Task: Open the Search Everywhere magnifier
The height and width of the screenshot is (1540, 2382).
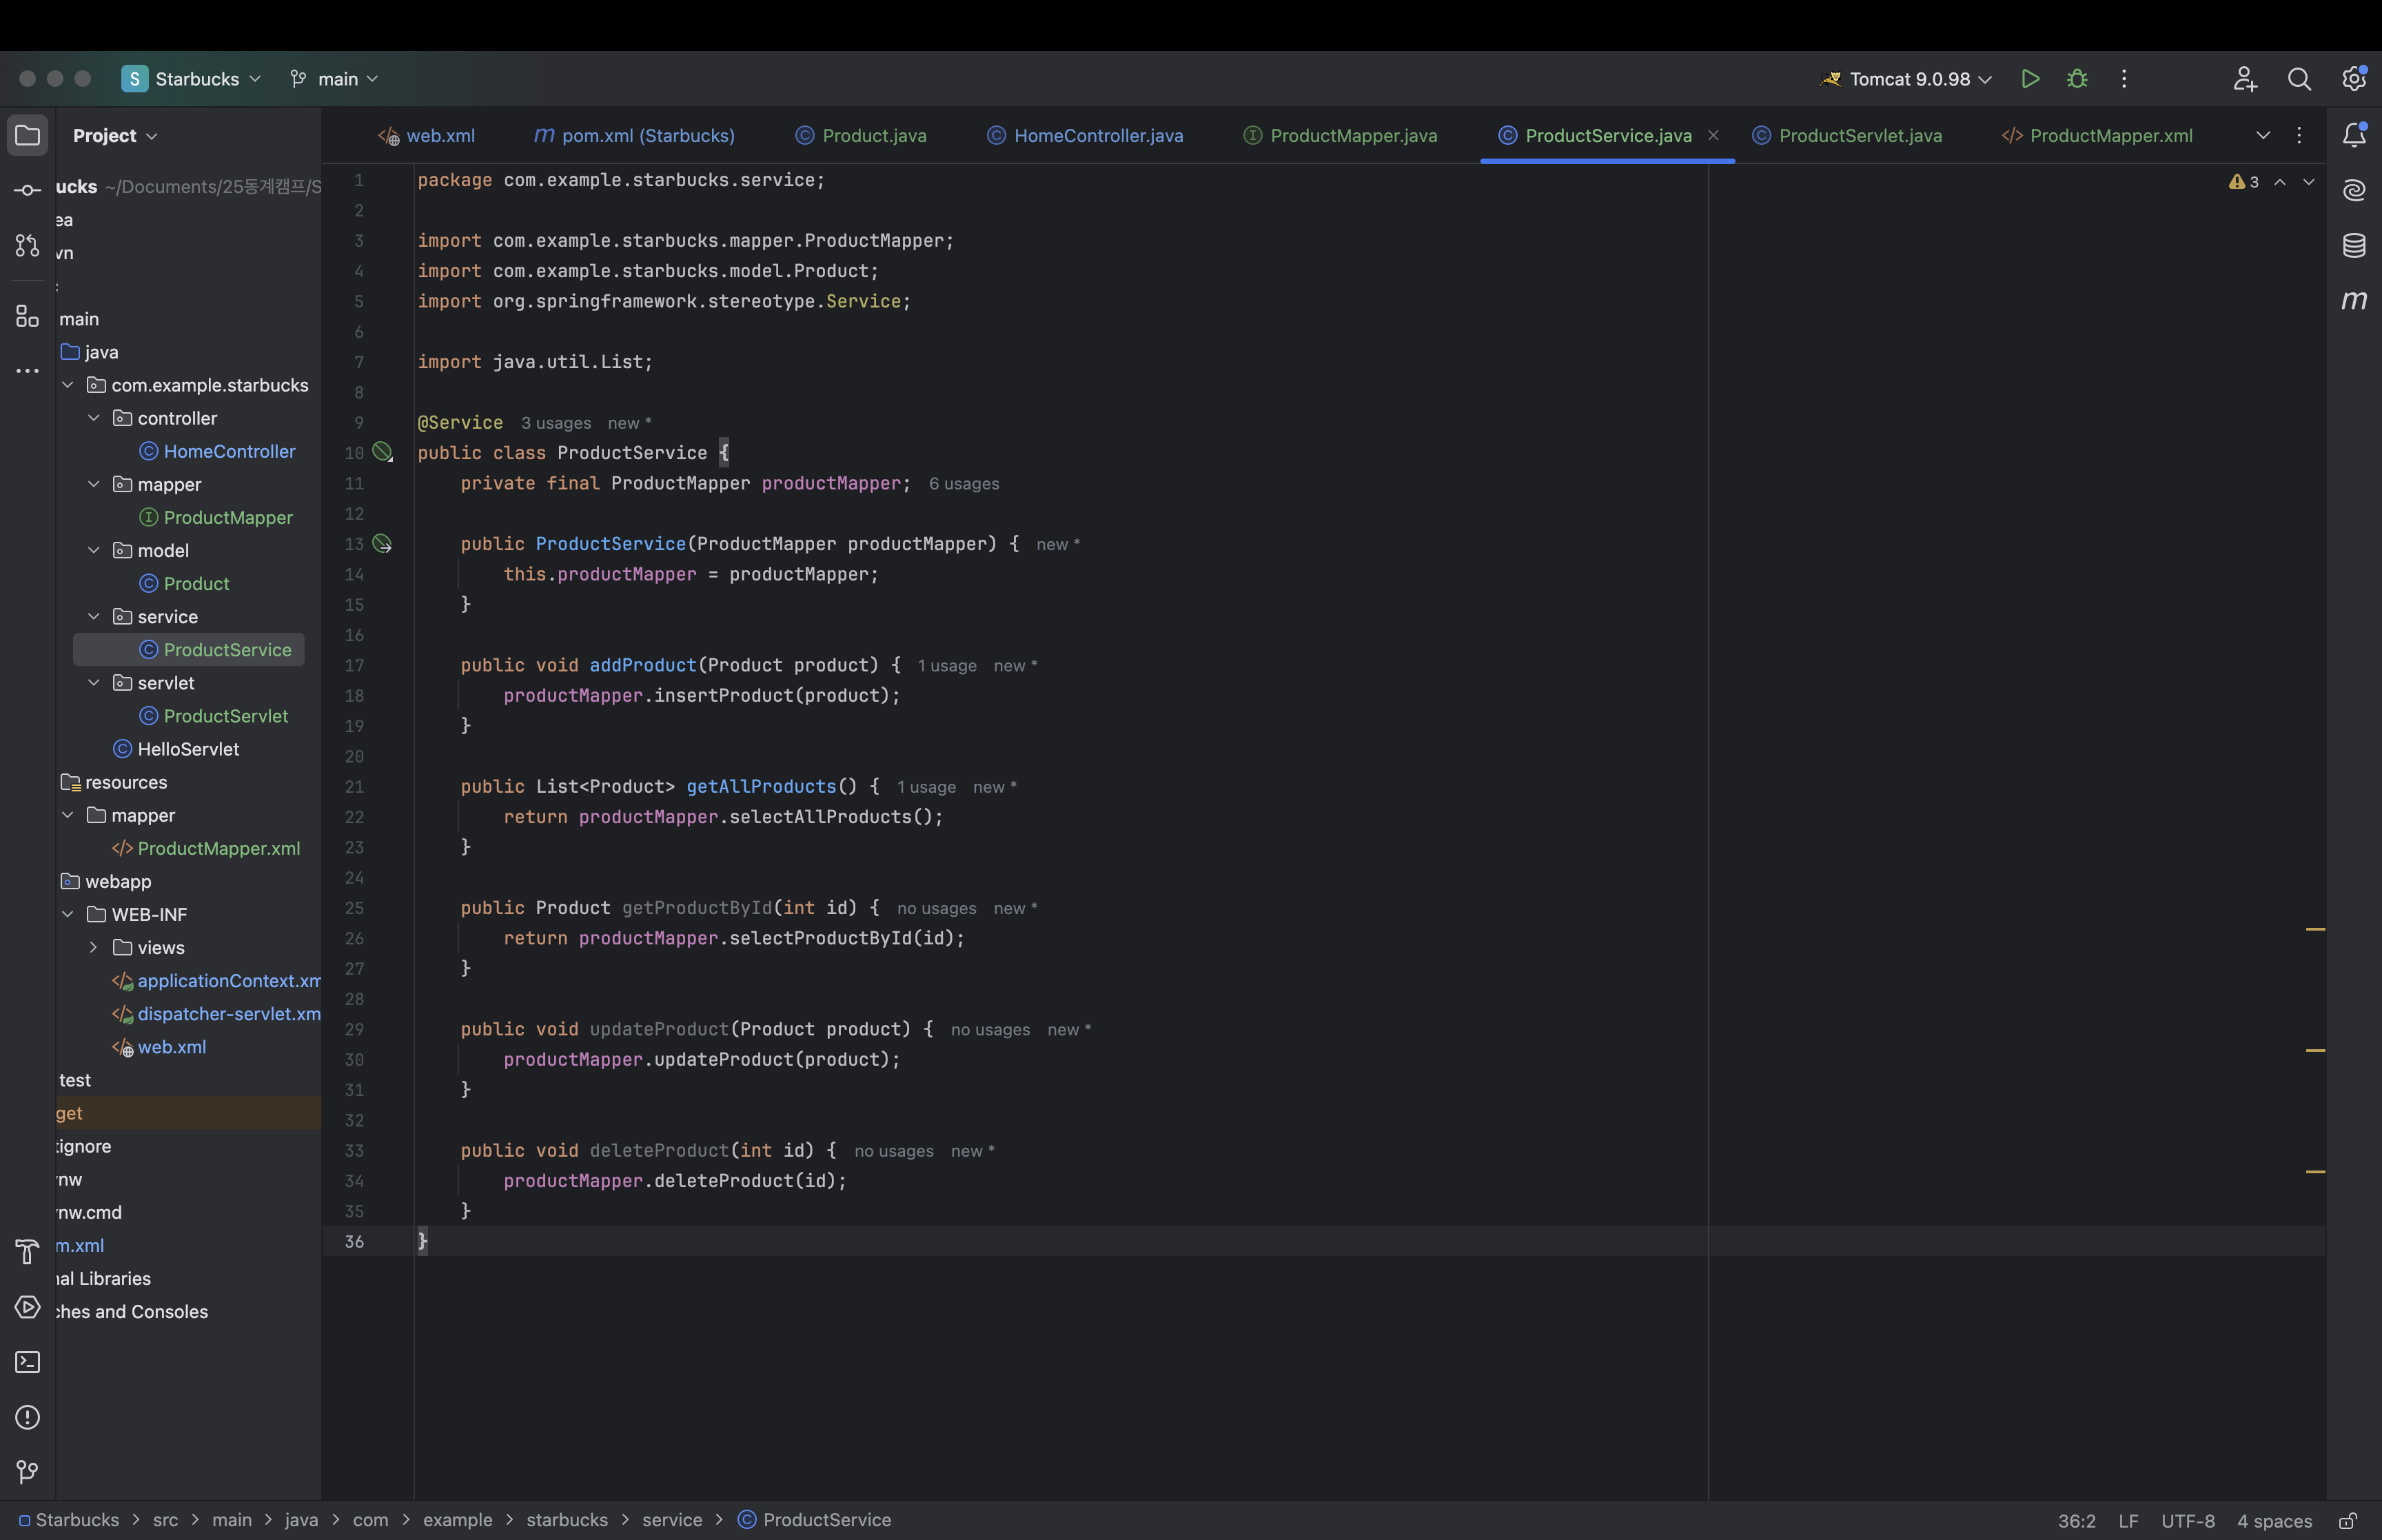Action: tap(2299, 79)
